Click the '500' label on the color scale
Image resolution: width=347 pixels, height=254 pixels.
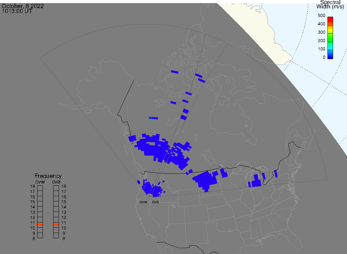(x=321, y=16)
